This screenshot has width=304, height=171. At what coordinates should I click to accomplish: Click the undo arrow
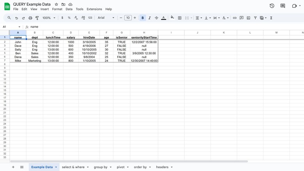(16, 18)
